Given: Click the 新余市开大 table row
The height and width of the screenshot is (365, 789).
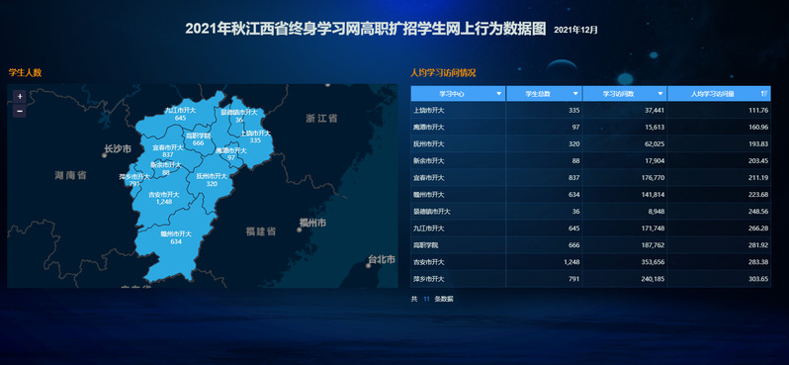Looking at the screenshot, I should pos(590,160).
